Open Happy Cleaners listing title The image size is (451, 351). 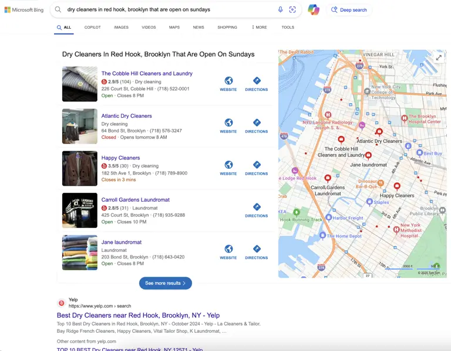coord(120,158)
